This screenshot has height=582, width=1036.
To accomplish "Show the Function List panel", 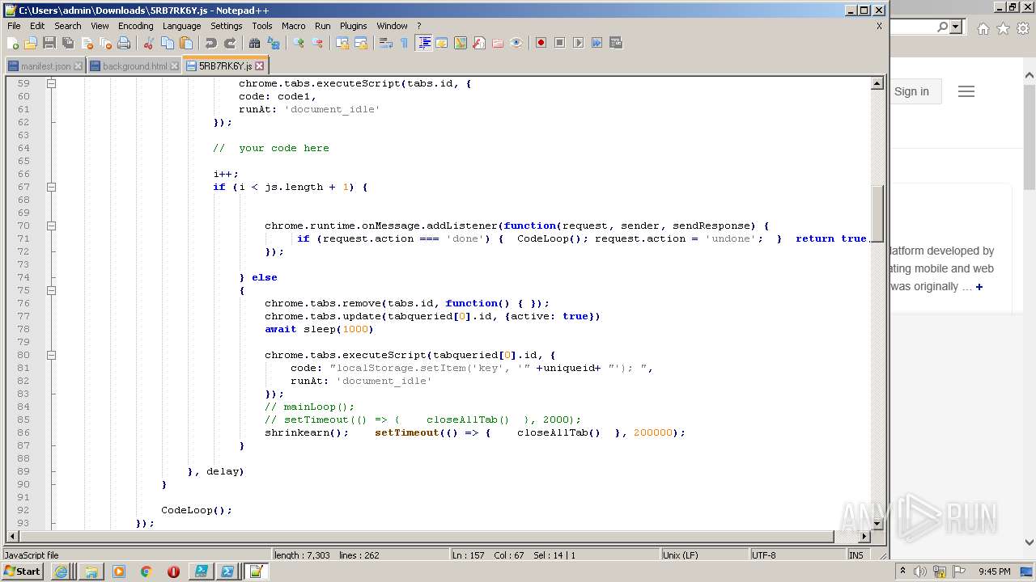I will [x=479, y=43].
